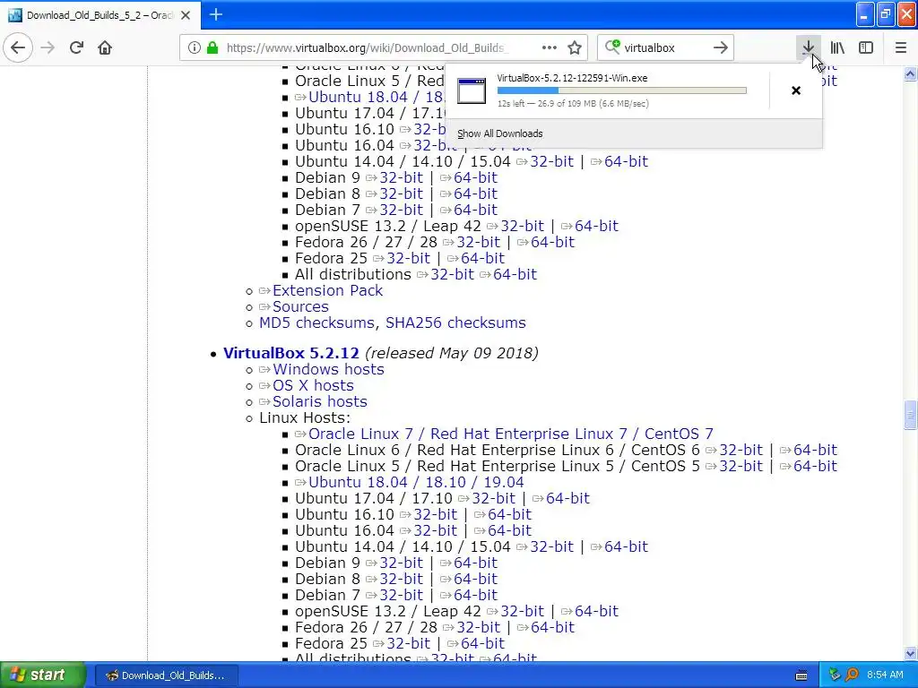Open CentOS 6 64-bit link

815,450
